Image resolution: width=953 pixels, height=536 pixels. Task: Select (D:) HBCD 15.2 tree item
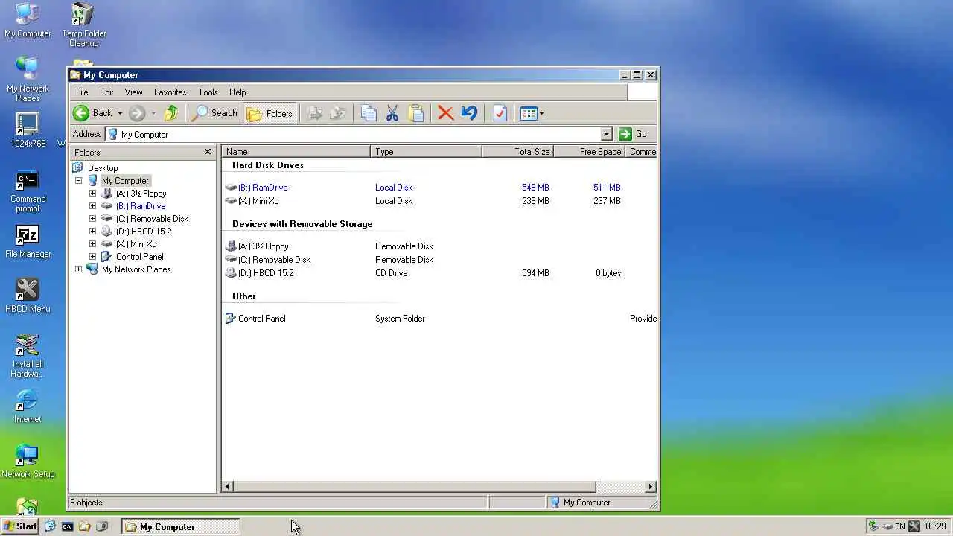144,232
